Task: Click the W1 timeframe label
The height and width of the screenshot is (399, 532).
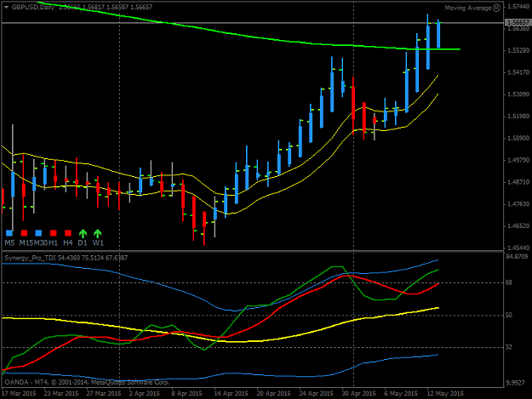Action: pos(98,242)
